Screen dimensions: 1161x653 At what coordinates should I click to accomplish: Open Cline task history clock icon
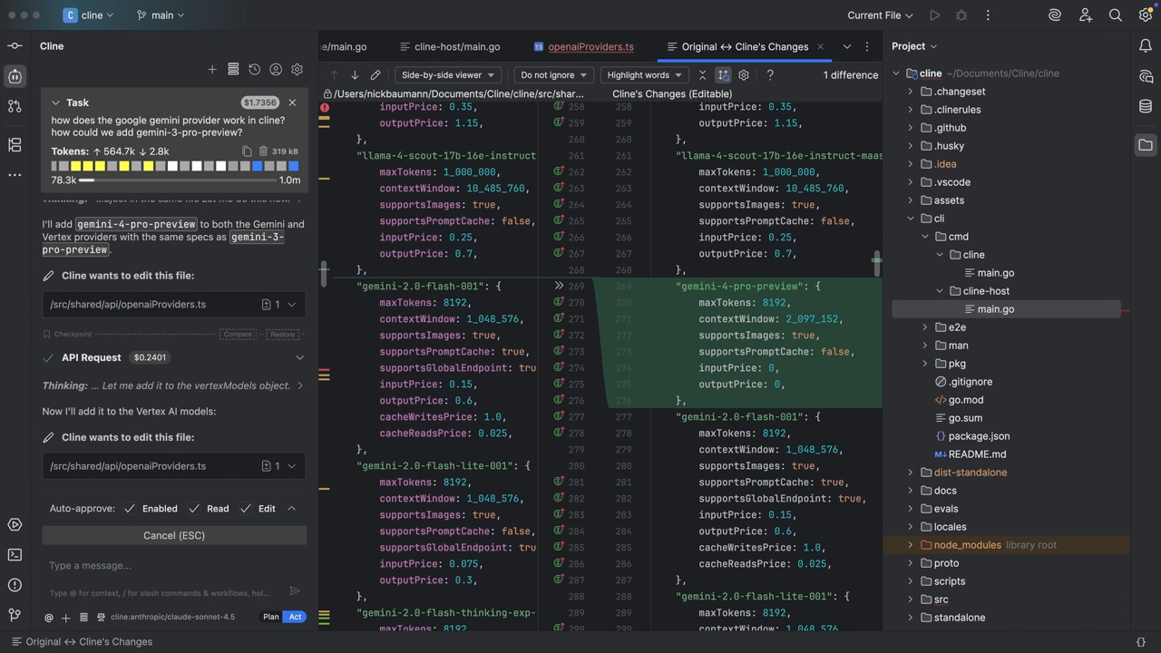tap(254, 69)
